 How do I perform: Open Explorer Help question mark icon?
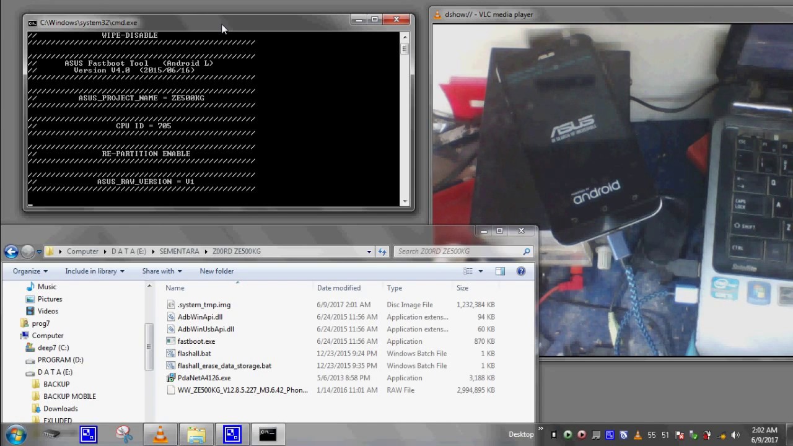[521, 271]
